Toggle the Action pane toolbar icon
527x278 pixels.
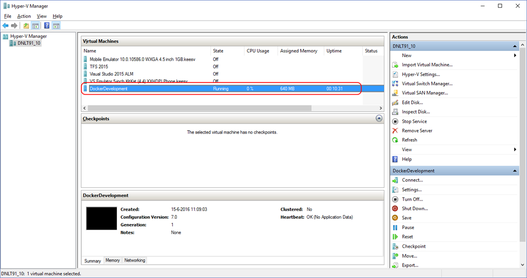[56, 26]
